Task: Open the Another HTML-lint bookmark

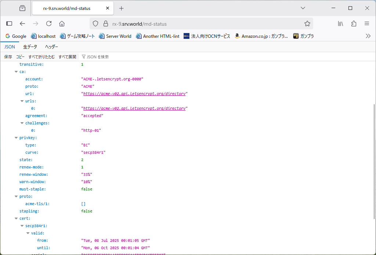Action: point(158,36)
